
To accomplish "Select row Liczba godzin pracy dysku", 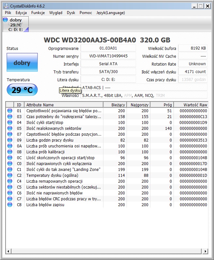I will click(107, 140).
